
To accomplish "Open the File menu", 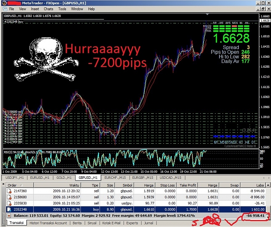I will (x=12, y=9).
